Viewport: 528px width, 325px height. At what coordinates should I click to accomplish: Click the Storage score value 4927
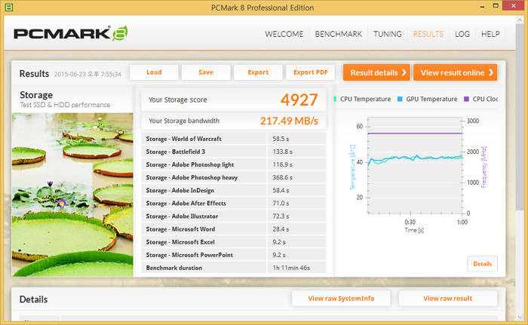299,100
